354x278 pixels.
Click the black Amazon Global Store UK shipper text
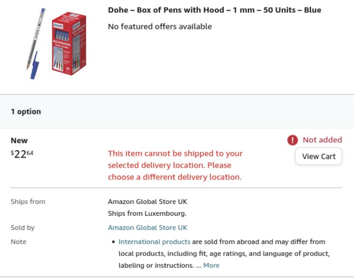(x=147, y=202)
